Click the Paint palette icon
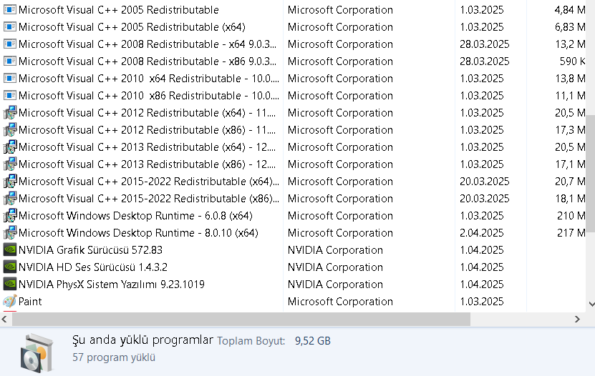This screenshot has width=595, height=376. [10, 302]
